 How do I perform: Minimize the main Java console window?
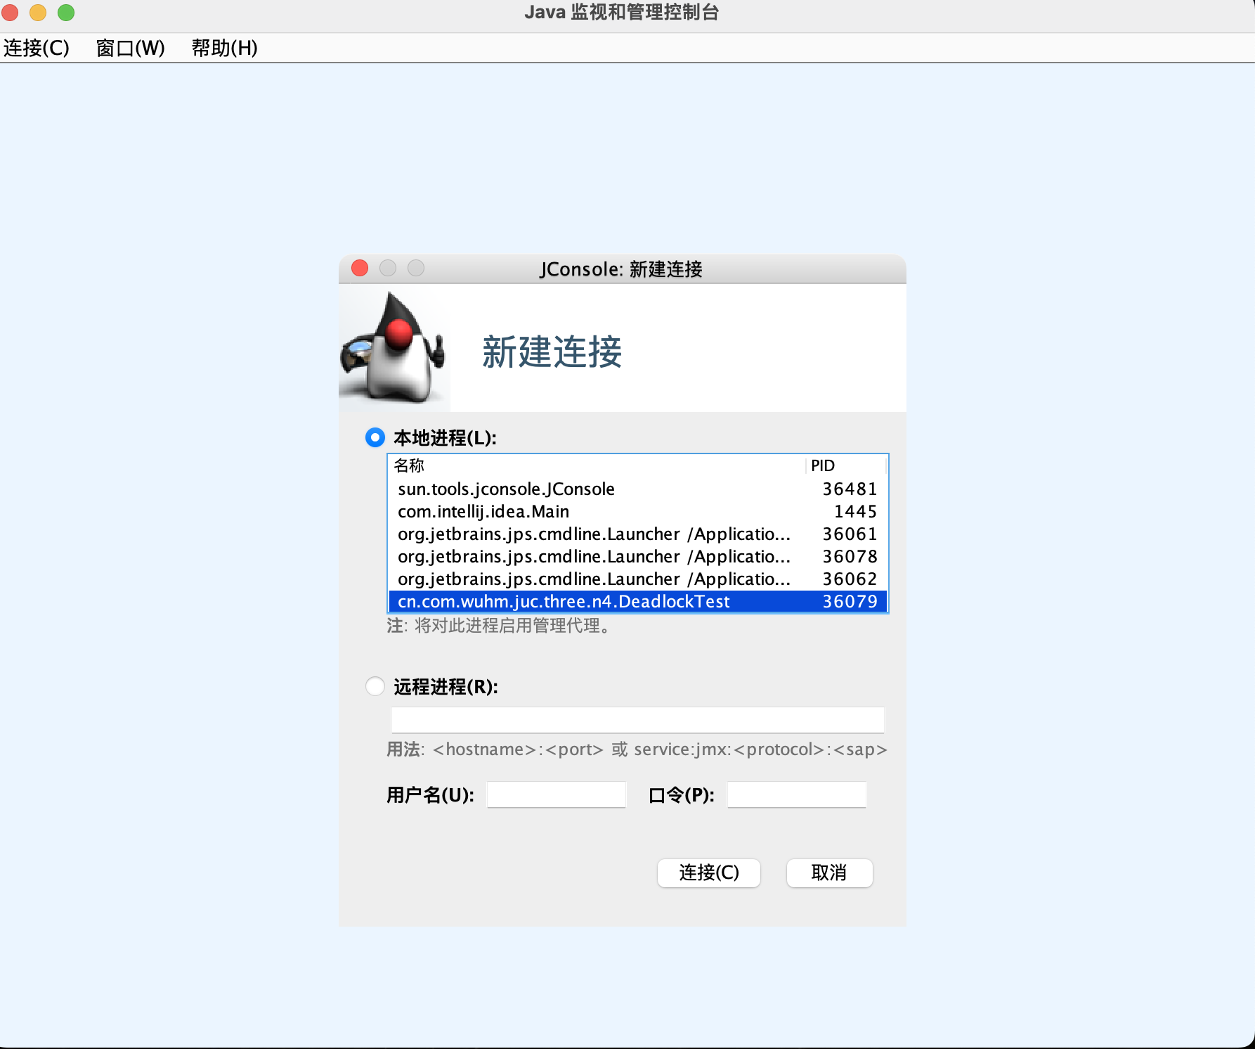(x=38, y=12)
